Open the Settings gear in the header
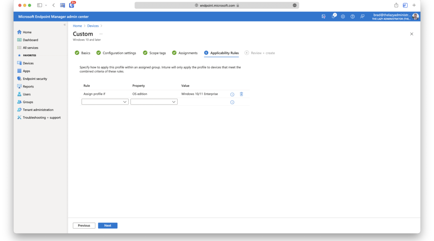The height and width of the screenshot is (241, 434). point(343,17)
